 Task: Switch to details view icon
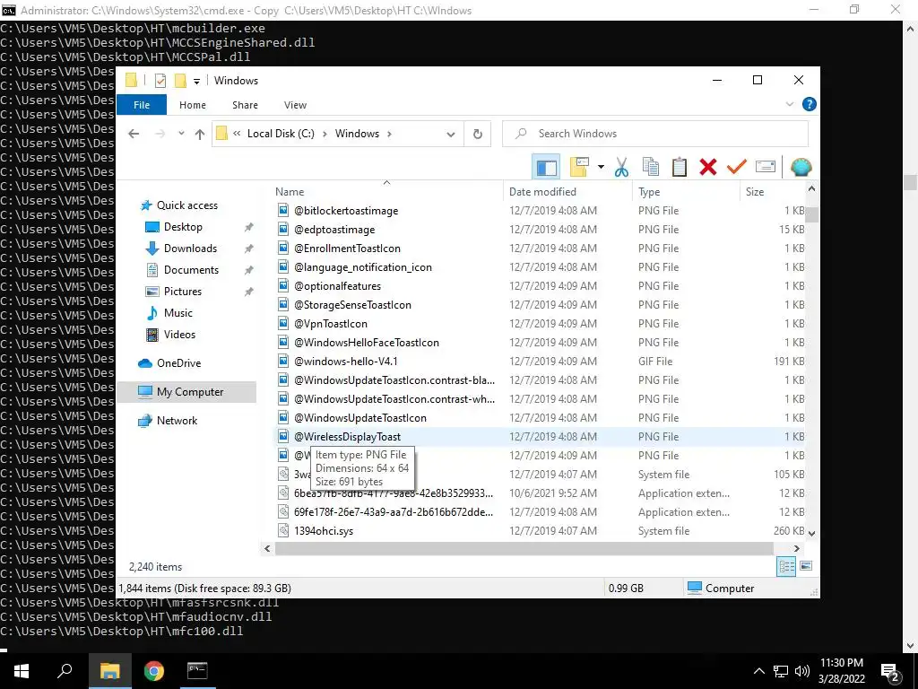(x=786, y=566)
